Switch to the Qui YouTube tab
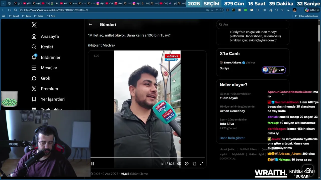The width and height of the screenshot is (321, 180). coord(163,3)
